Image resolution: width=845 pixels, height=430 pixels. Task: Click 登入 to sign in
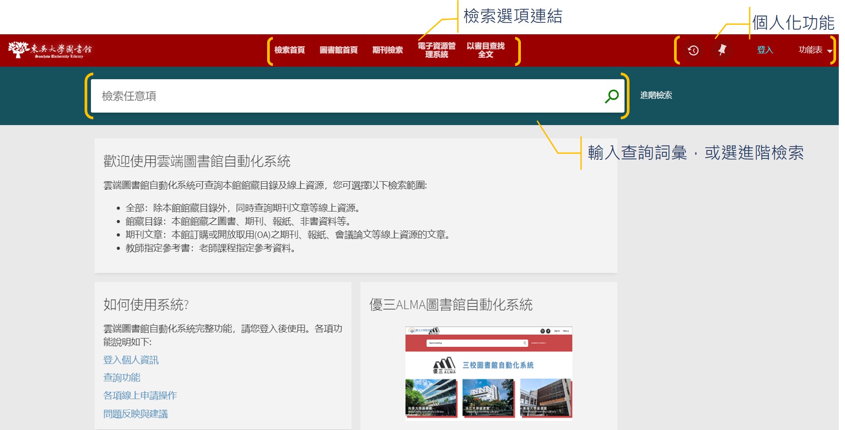(765, 50)
